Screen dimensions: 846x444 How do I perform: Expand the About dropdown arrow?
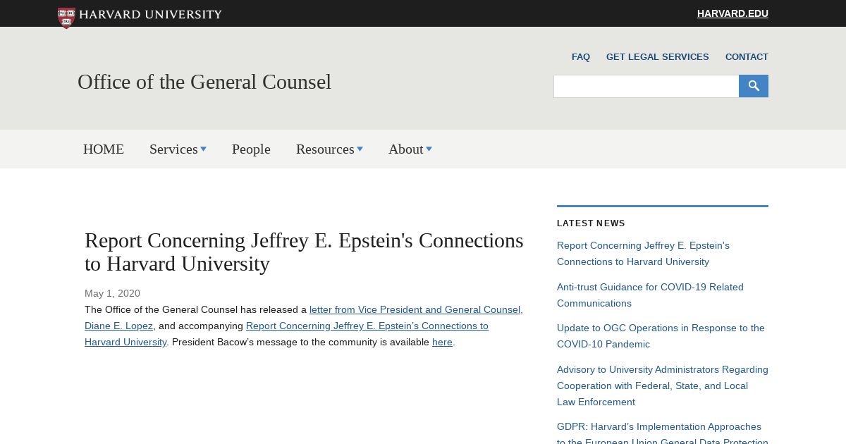pos(429,149)
